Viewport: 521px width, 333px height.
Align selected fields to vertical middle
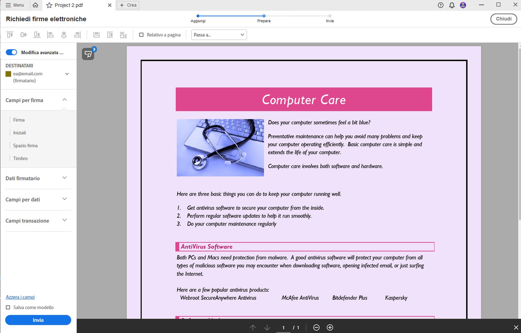[23, 35]
